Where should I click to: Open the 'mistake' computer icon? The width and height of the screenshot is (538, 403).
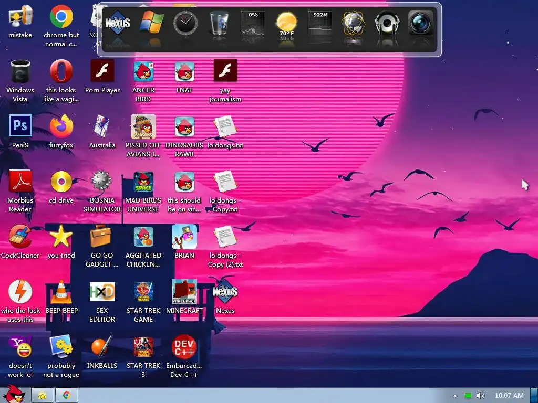coord(20,16)
